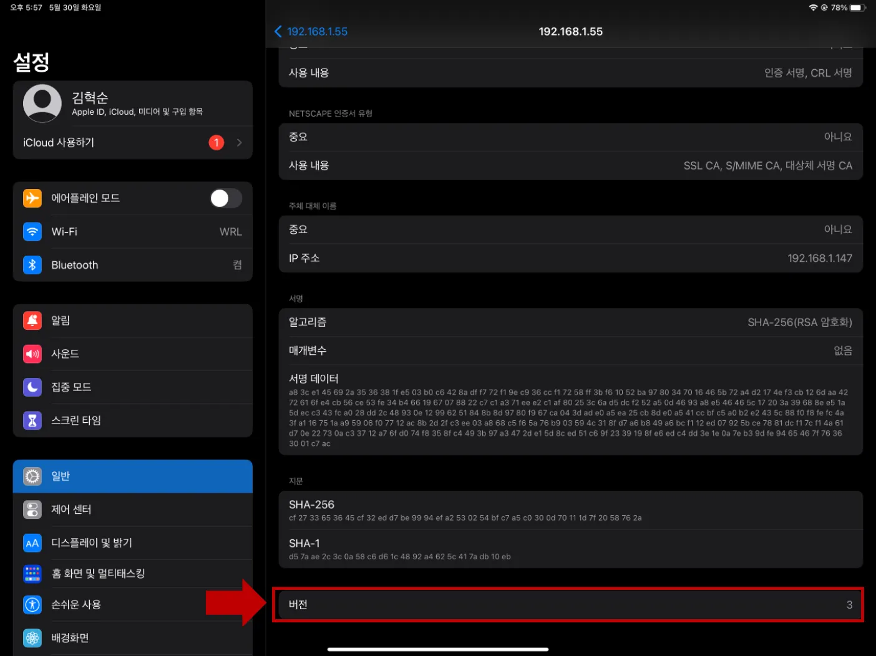
Task: Tap the SHA-1 fingerprint row
Action: [571, 549]
